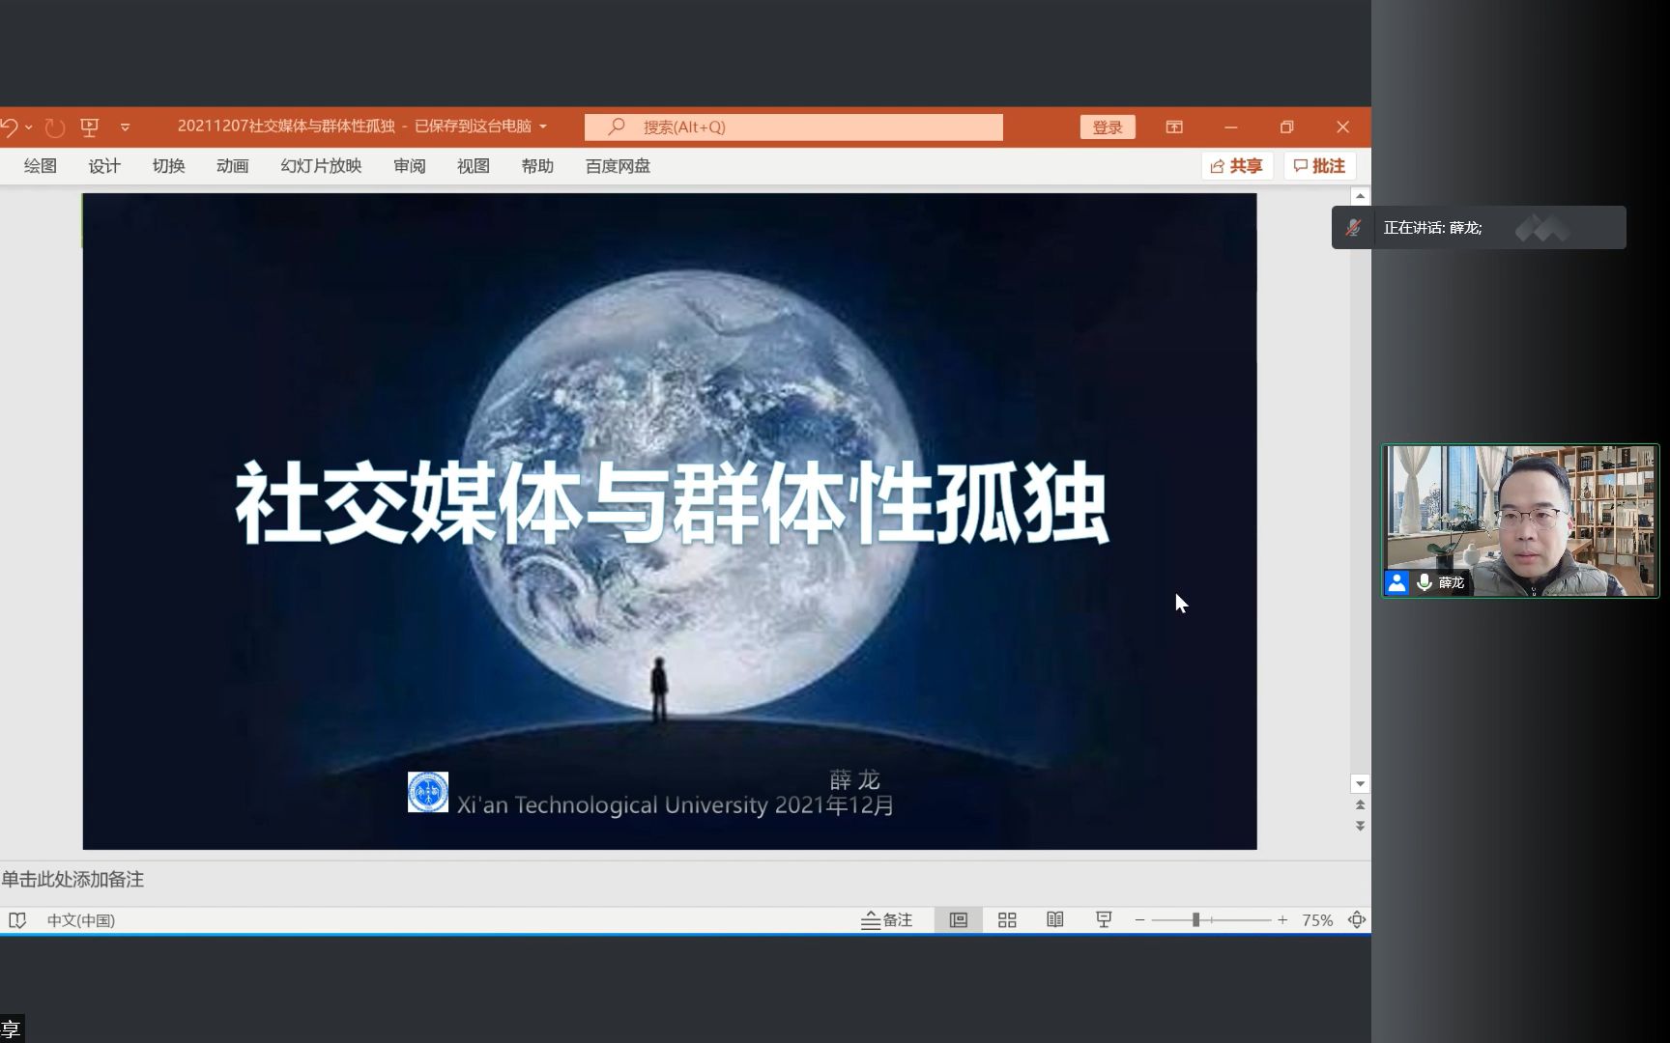Screen dimensions: 1670x1043
Task: Click the university logo on slide
Action: click(x=428, y=792)
